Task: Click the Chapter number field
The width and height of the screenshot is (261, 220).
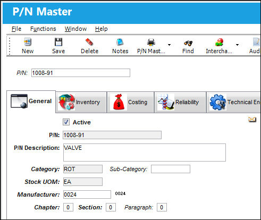Action: click(68, 207)
